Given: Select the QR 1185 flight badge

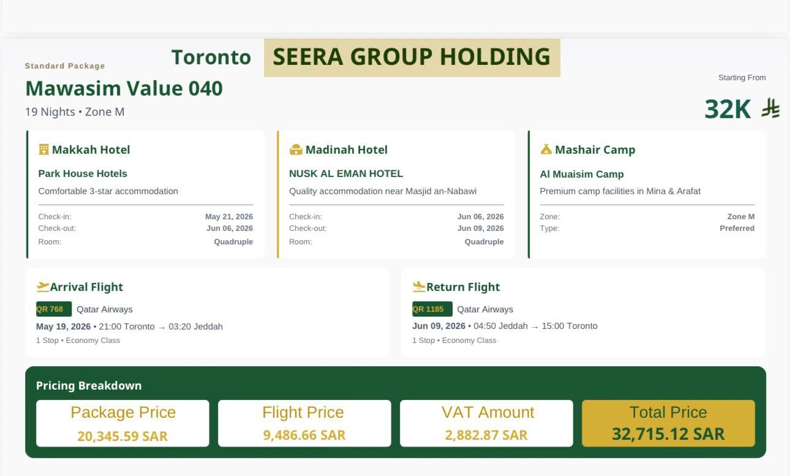Looking at the screenshot, I should tap(432, 309).
